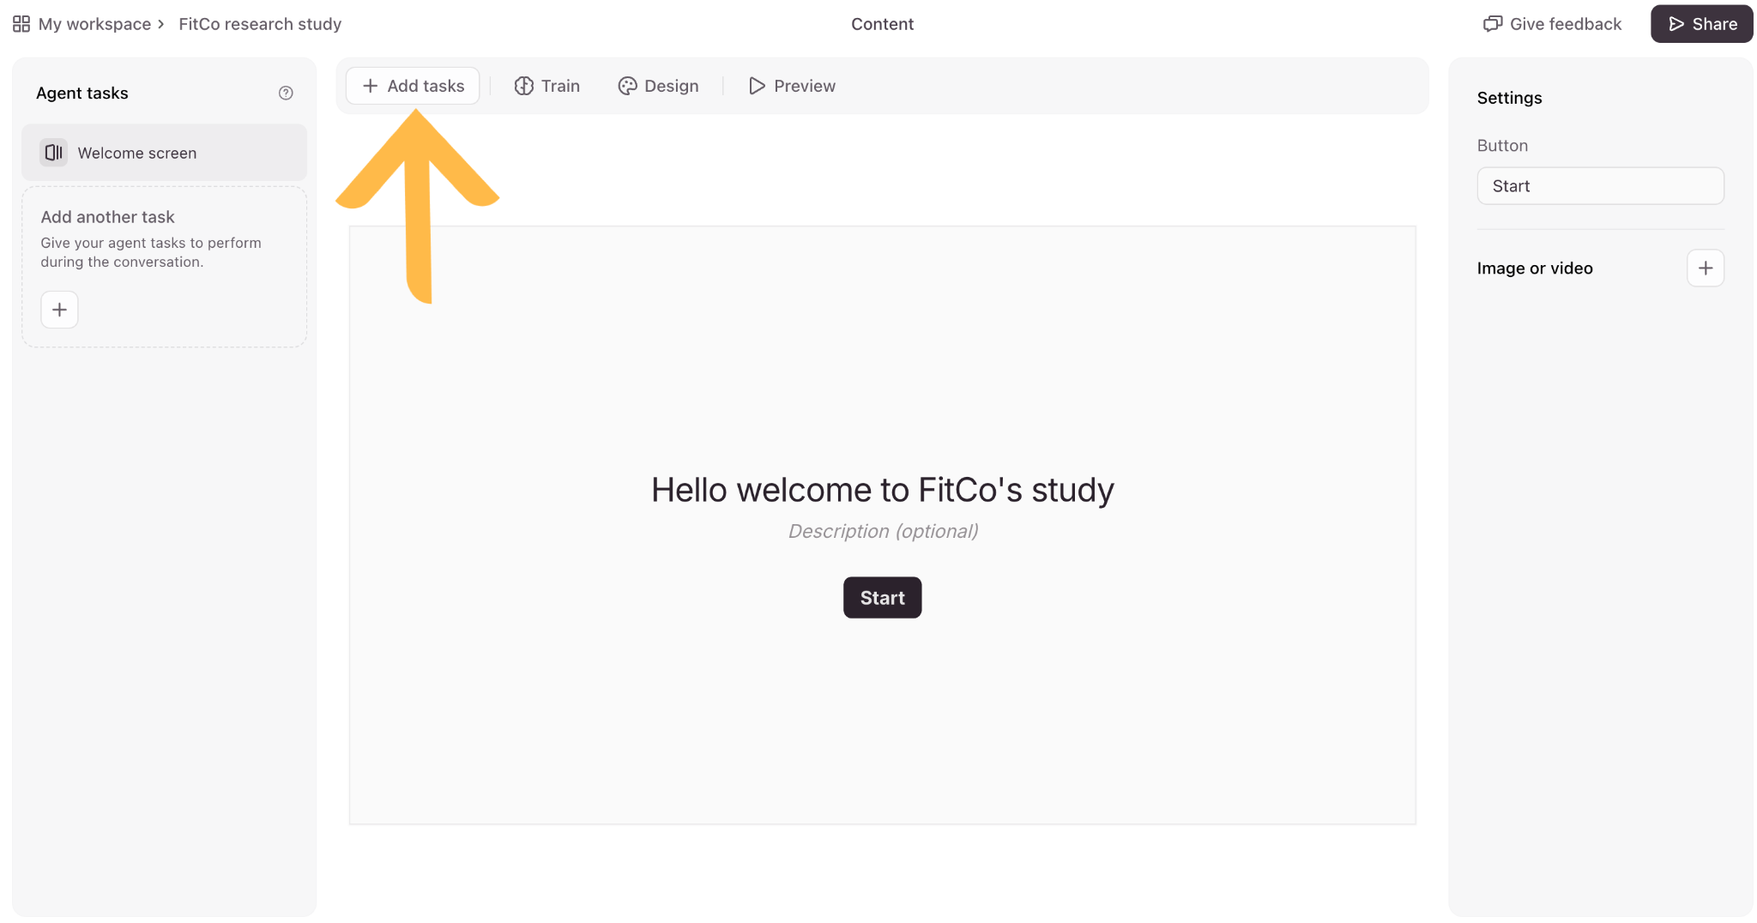1757x923 pixels.
Task: Click the Train brain icon
Action: pyautogui.click(x=524, y=86)
